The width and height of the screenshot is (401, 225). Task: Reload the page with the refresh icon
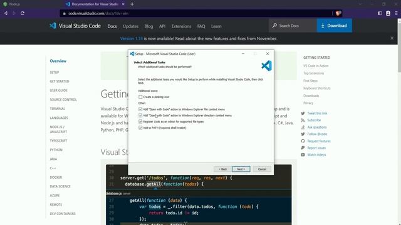click(23, 13)
